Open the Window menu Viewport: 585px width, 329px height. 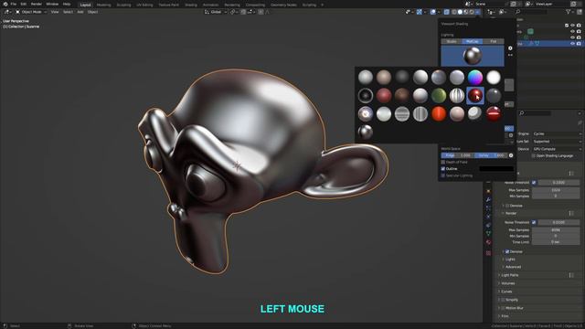click(52, 4)
